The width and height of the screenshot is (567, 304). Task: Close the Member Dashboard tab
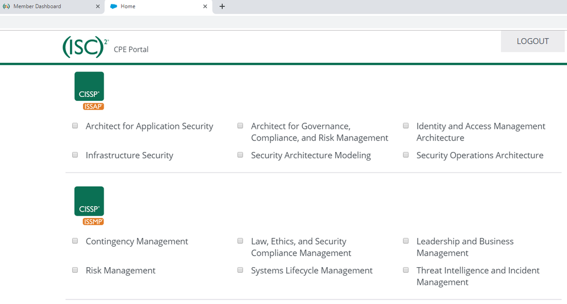tap(98, 6)
